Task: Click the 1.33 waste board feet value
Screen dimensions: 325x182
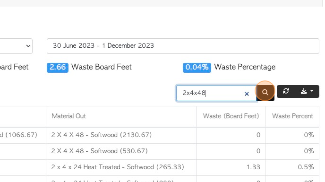Action: tap(253, 167)
